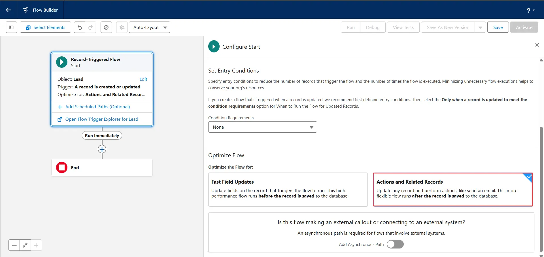544x257 pixels.
Task: Click the 'Object: Lead' text
Action: tap(70, 79)
